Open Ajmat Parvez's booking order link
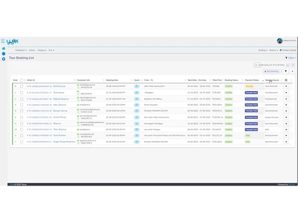Viewport: 298px width, 223px height. pos(39,117)
